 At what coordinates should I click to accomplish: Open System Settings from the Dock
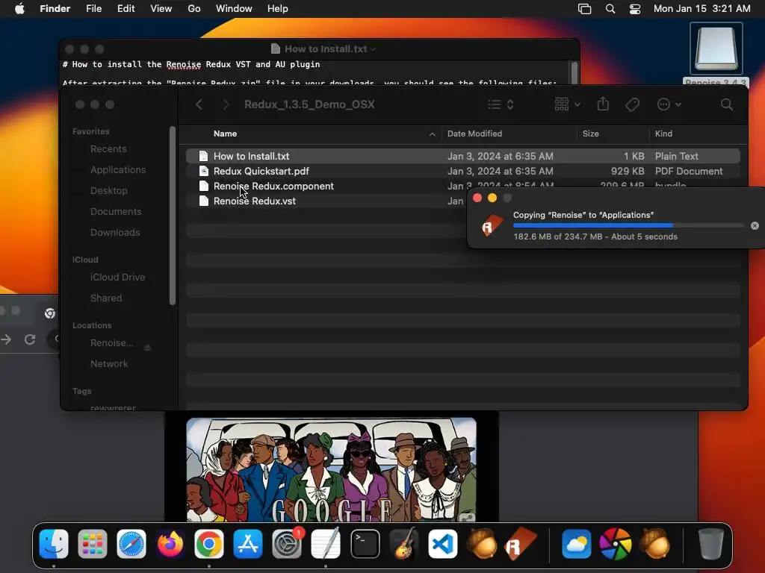[x=287, y=544]
